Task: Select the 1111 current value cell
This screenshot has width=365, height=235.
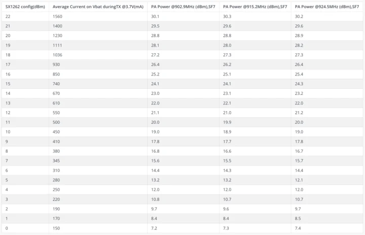Action: tap(57, 45)
